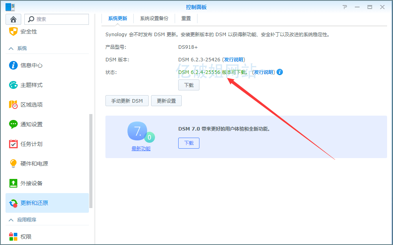The width and height of the screenshot is (393, 245).
Task: Select Update & Restore (更新和还原) icon
Action: (13, 203)
